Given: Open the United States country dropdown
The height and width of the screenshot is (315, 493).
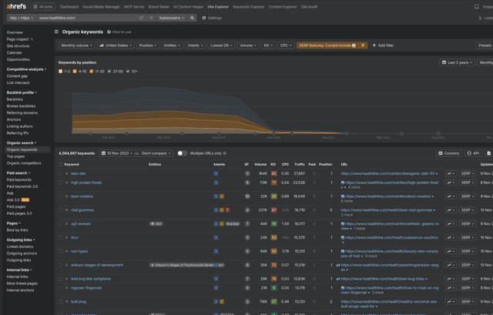Looking at the screenshot, I should 116,45.
